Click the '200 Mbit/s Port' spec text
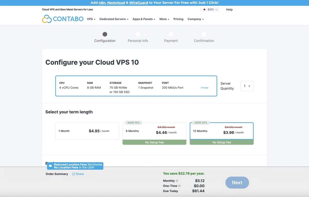The height and width of the screenshot is (197, 309). 173,88
